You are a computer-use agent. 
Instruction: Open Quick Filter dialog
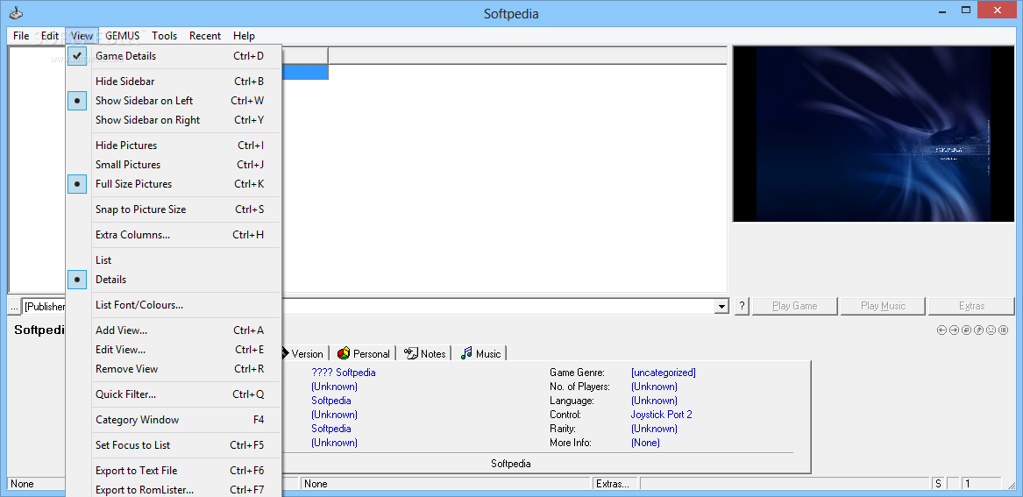[x=174, y=394]
